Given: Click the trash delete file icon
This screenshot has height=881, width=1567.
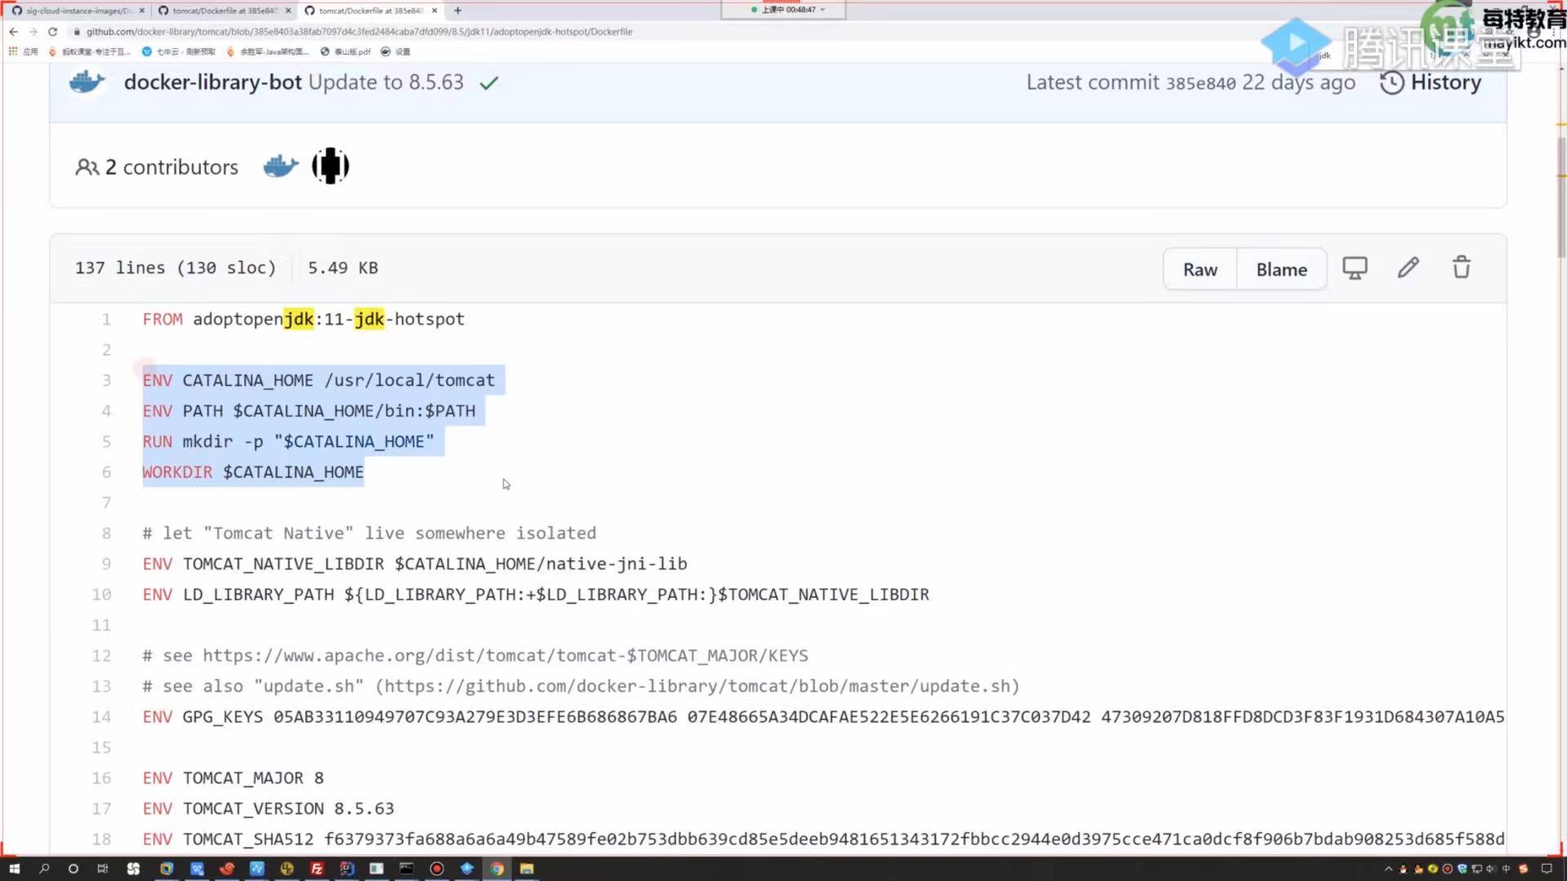Looking at the screenshot, I should click(1461, 268).
